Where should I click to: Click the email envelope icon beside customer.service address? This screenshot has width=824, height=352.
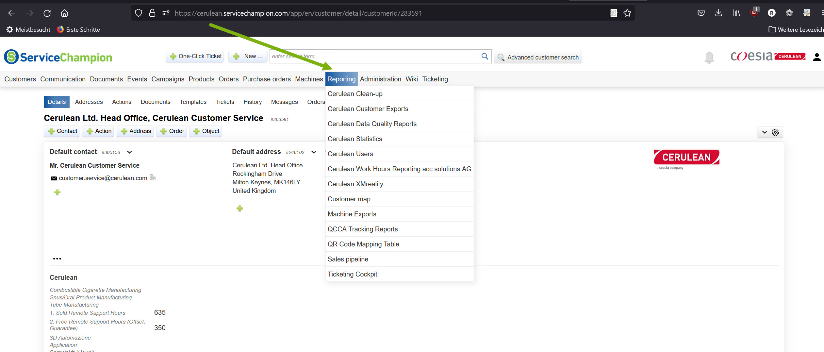(x=54, y=178)
